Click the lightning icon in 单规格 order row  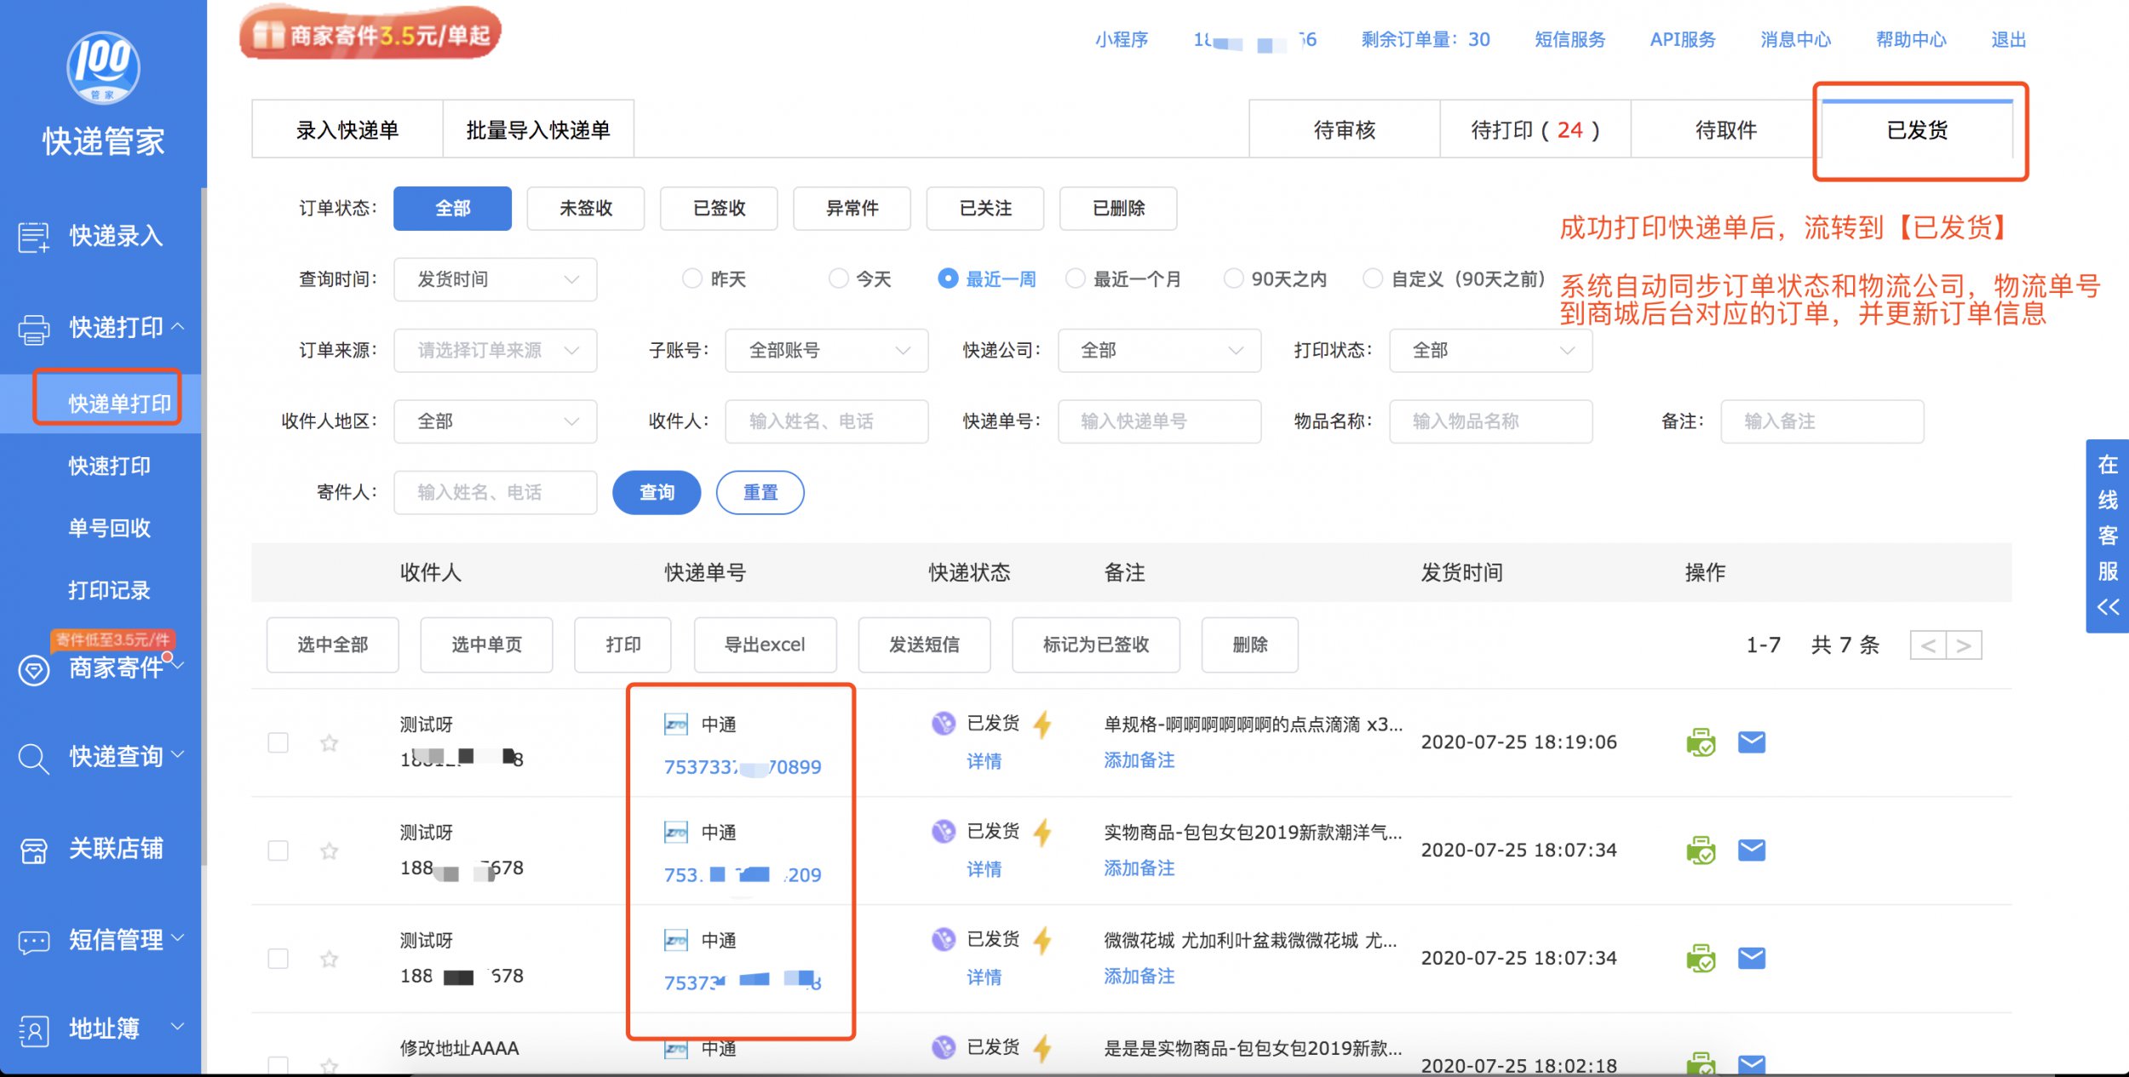(1042, 725)
